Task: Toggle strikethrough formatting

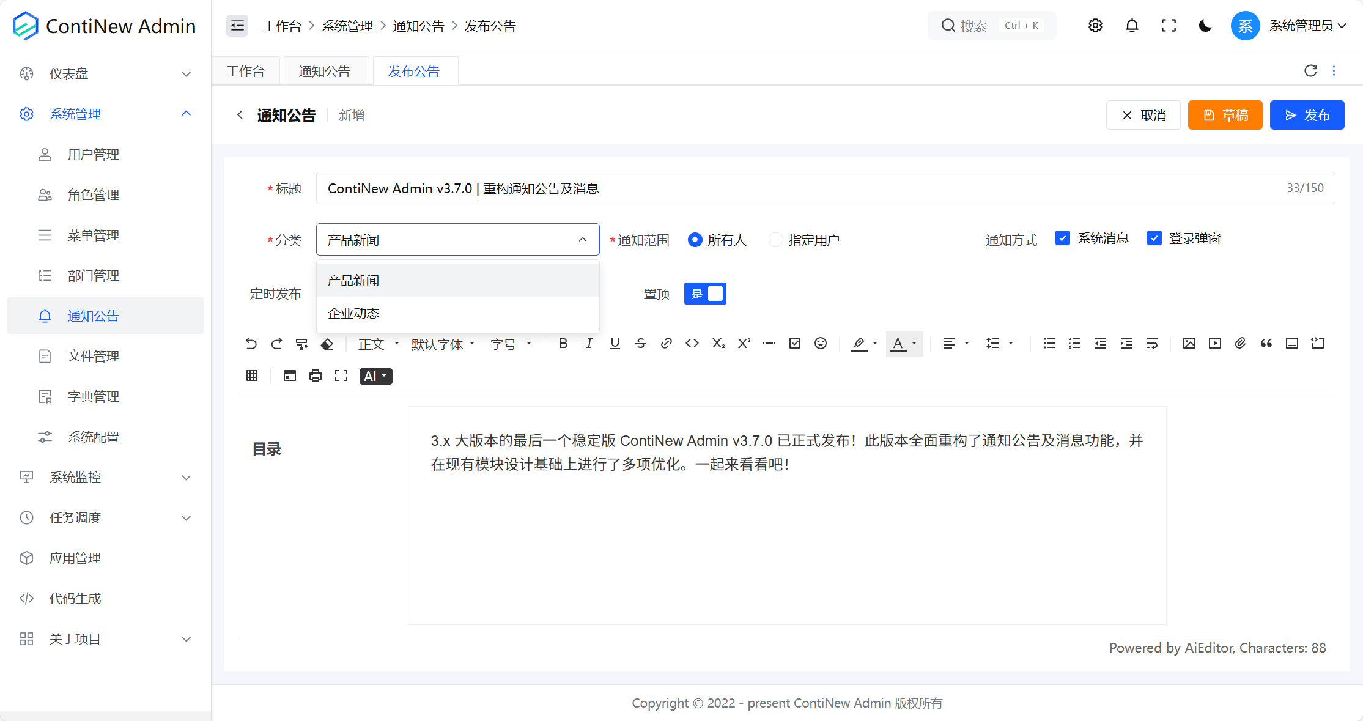Action: tap(640, 344)
